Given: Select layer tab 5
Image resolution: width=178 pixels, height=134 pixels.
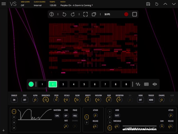Looking at the screenshot, I should (x=84, y=84).
